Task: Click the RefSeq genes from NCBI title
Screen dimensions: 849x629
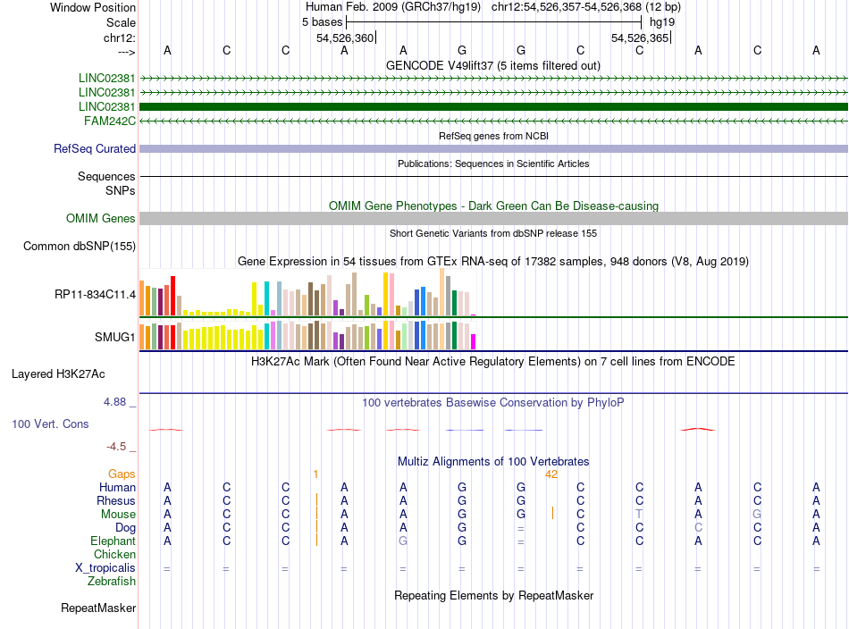Action: tap(493, 136)
